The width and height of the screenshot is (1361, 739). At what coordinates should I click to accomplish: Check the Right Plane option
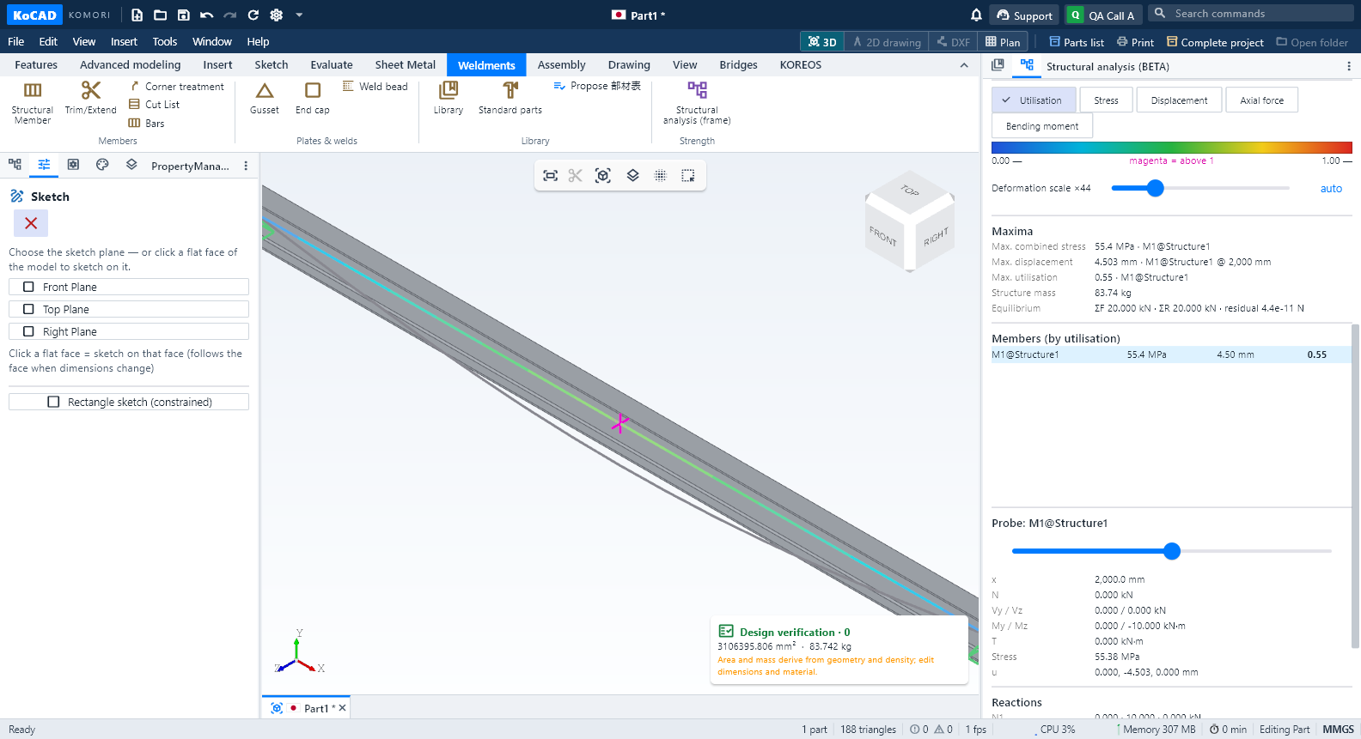[129, 331]
